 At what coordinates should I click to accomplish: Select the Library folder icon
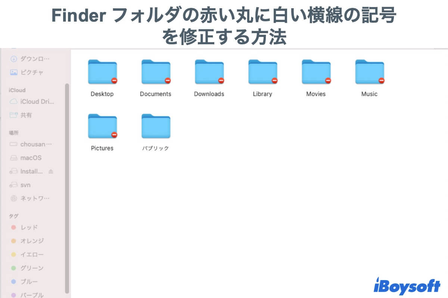pyautogui.click(x=262, y=72)
